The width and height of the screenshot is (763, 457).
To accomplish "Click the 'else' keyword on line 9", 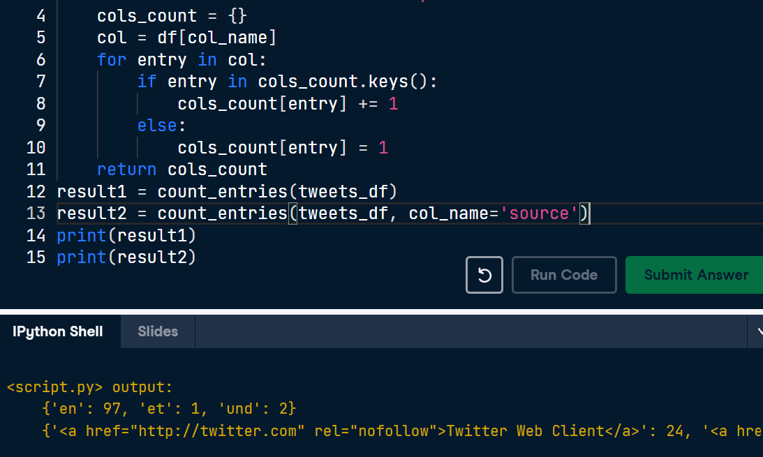I will [156, 126].
